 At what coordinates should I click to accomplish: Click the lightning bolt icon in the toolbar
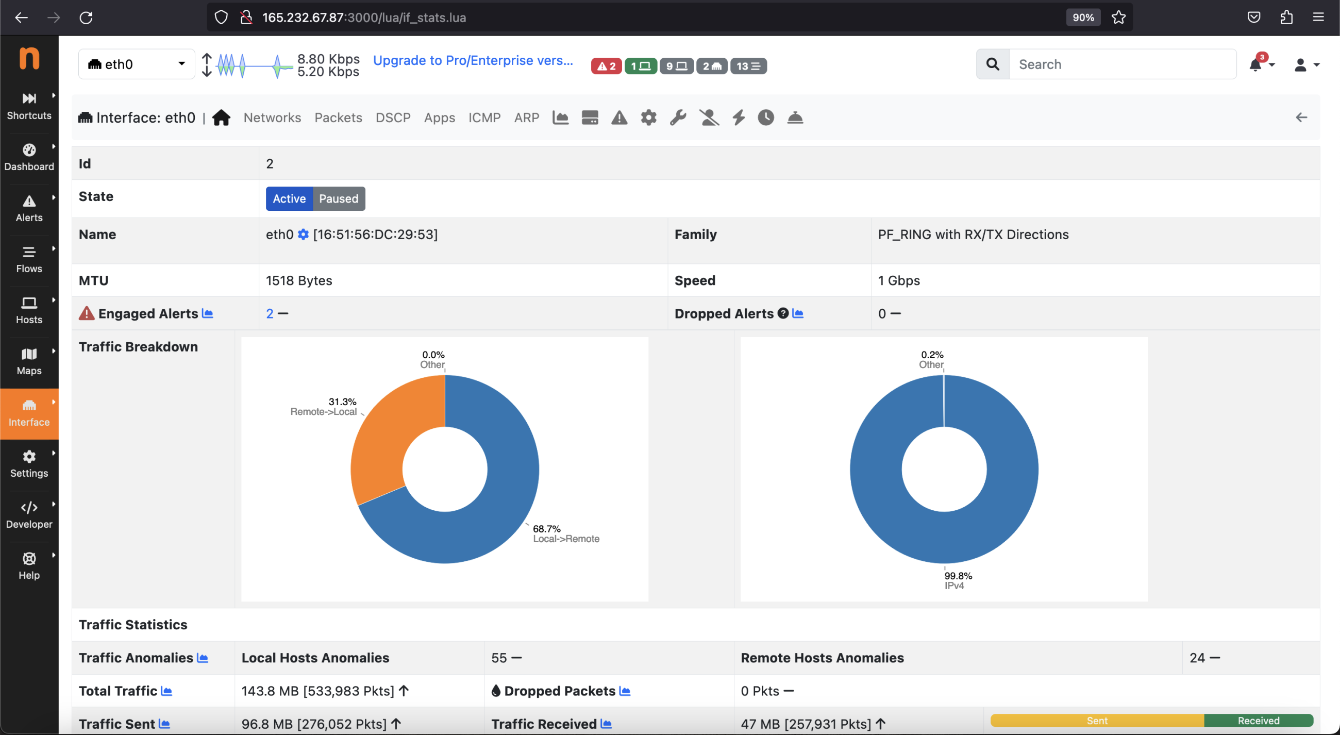[738, 118]
